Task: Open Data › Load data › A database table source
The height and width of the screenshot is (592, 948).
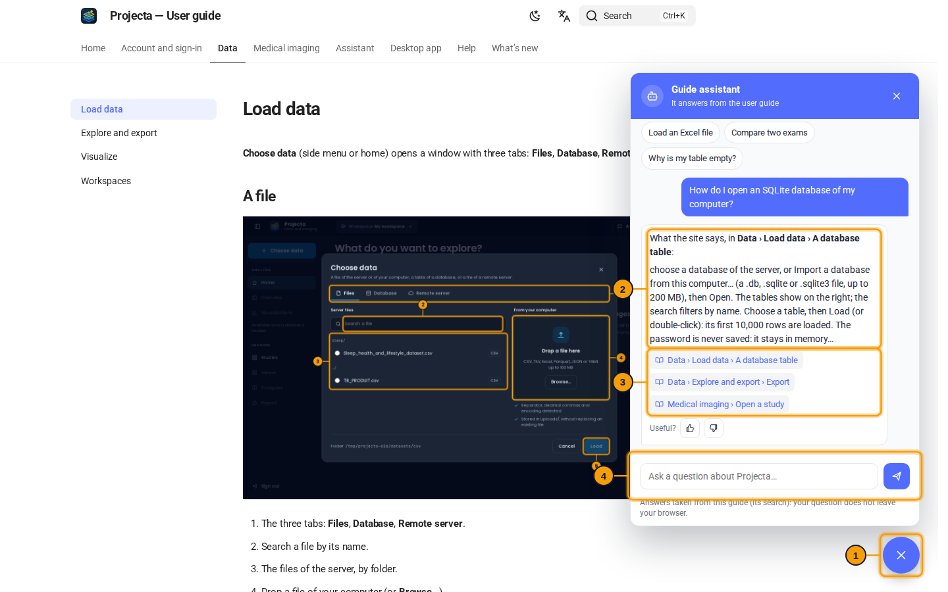Action: 726,360
